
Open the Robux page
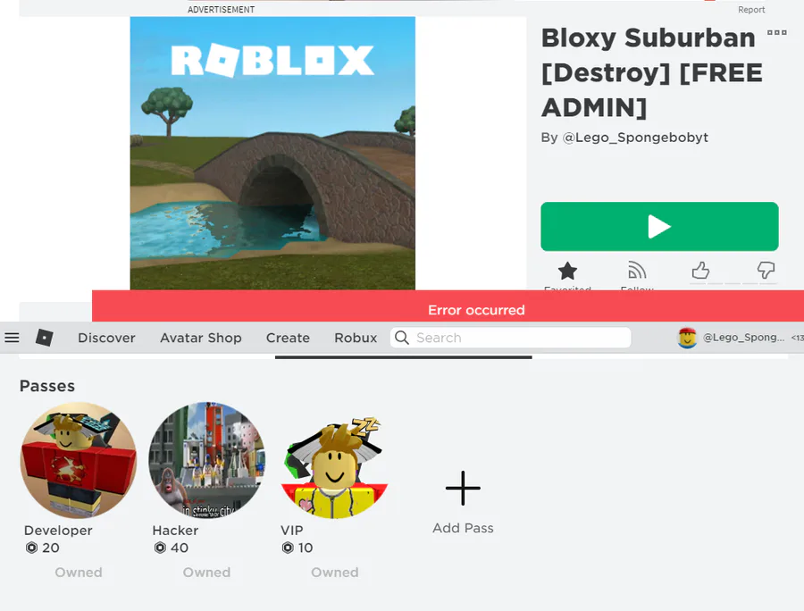356,338
